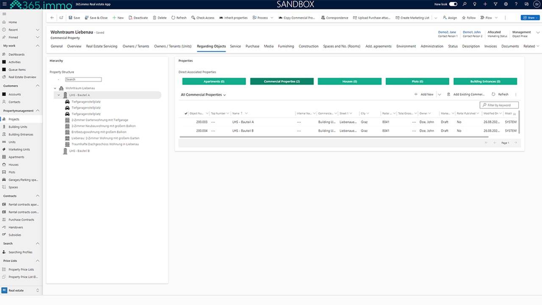Switch to Real Estate Servicing tab

[102, 46]
